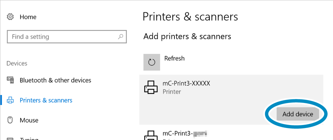Click the Mouse icon in sidebar
Viewport: 333px width, 140px height.
coord(10,120)
